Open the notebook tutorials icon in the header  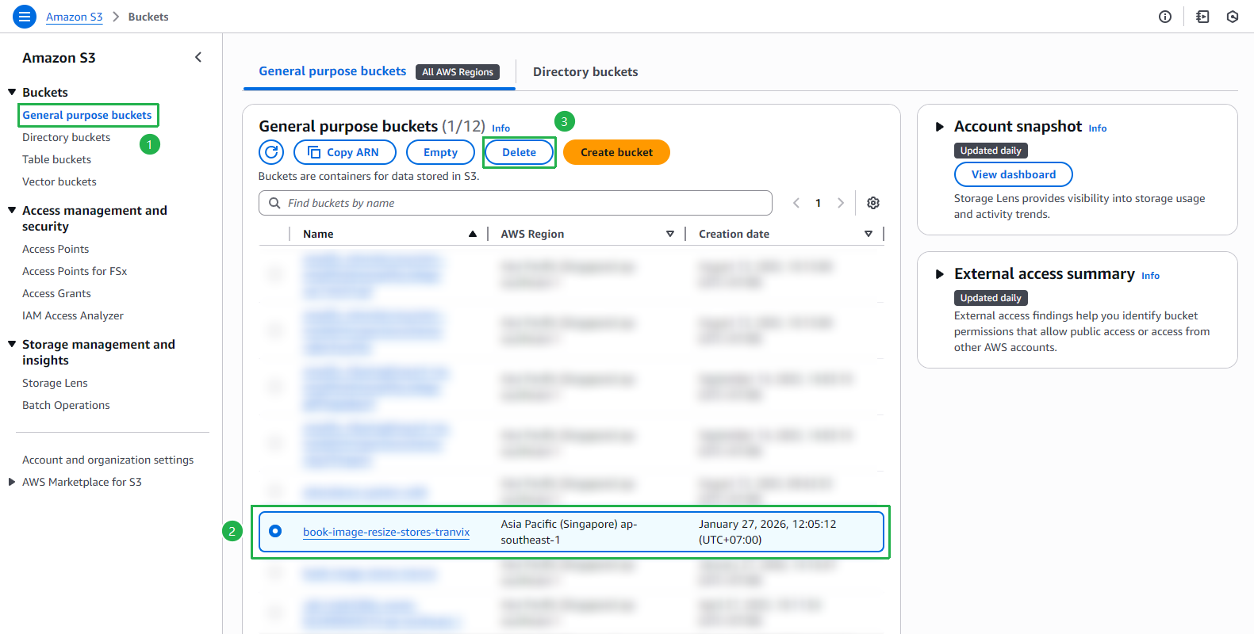1202,17
